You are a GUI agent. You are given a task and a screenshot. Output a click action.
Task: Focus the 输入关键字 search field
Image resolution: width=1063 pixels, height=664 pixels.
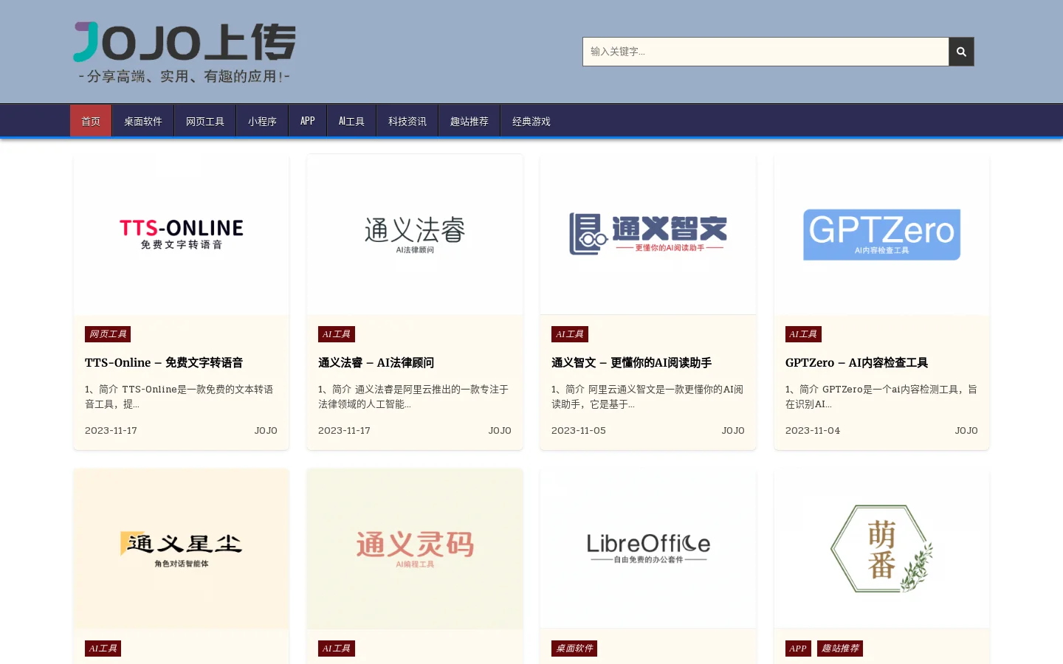(766, 52)
